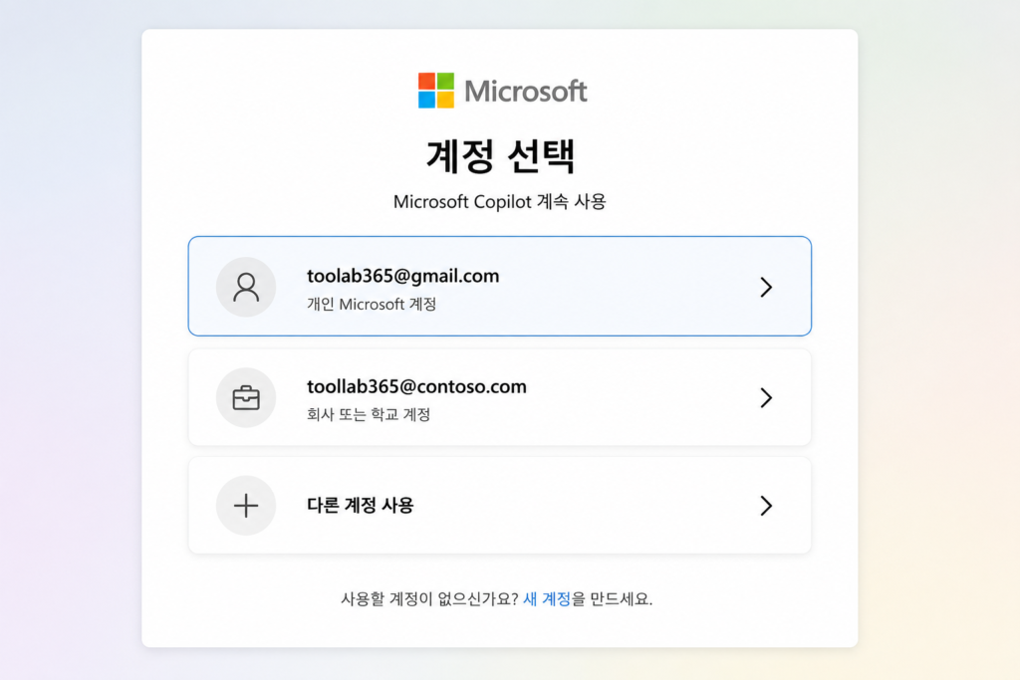This screenshot has height=680, width=1020.
Task: Select the toollab365@contoso.com account
Action: [x=500, y=397]
